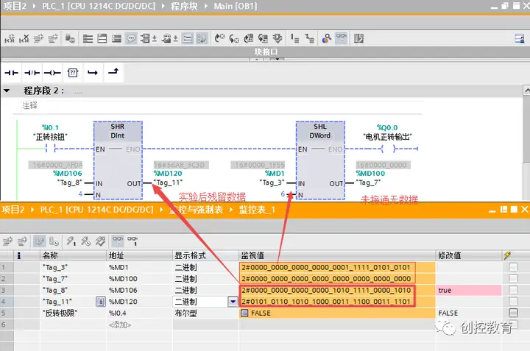Click the close branch icon in favorites
This screenshot has width=530, height=351.
tap(113, 71)
